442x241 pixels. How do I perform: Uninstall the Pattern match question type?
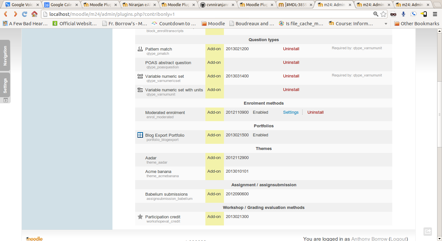pyautogui.click(x=291, y=49)
